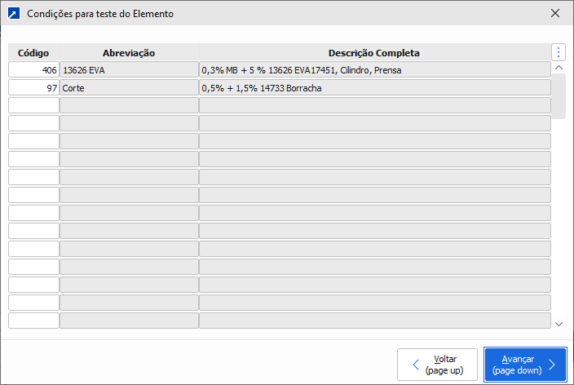The image size is (574, 385).
Task: Close the Condições para teste do Elemento window
Action: click(555, 14)
